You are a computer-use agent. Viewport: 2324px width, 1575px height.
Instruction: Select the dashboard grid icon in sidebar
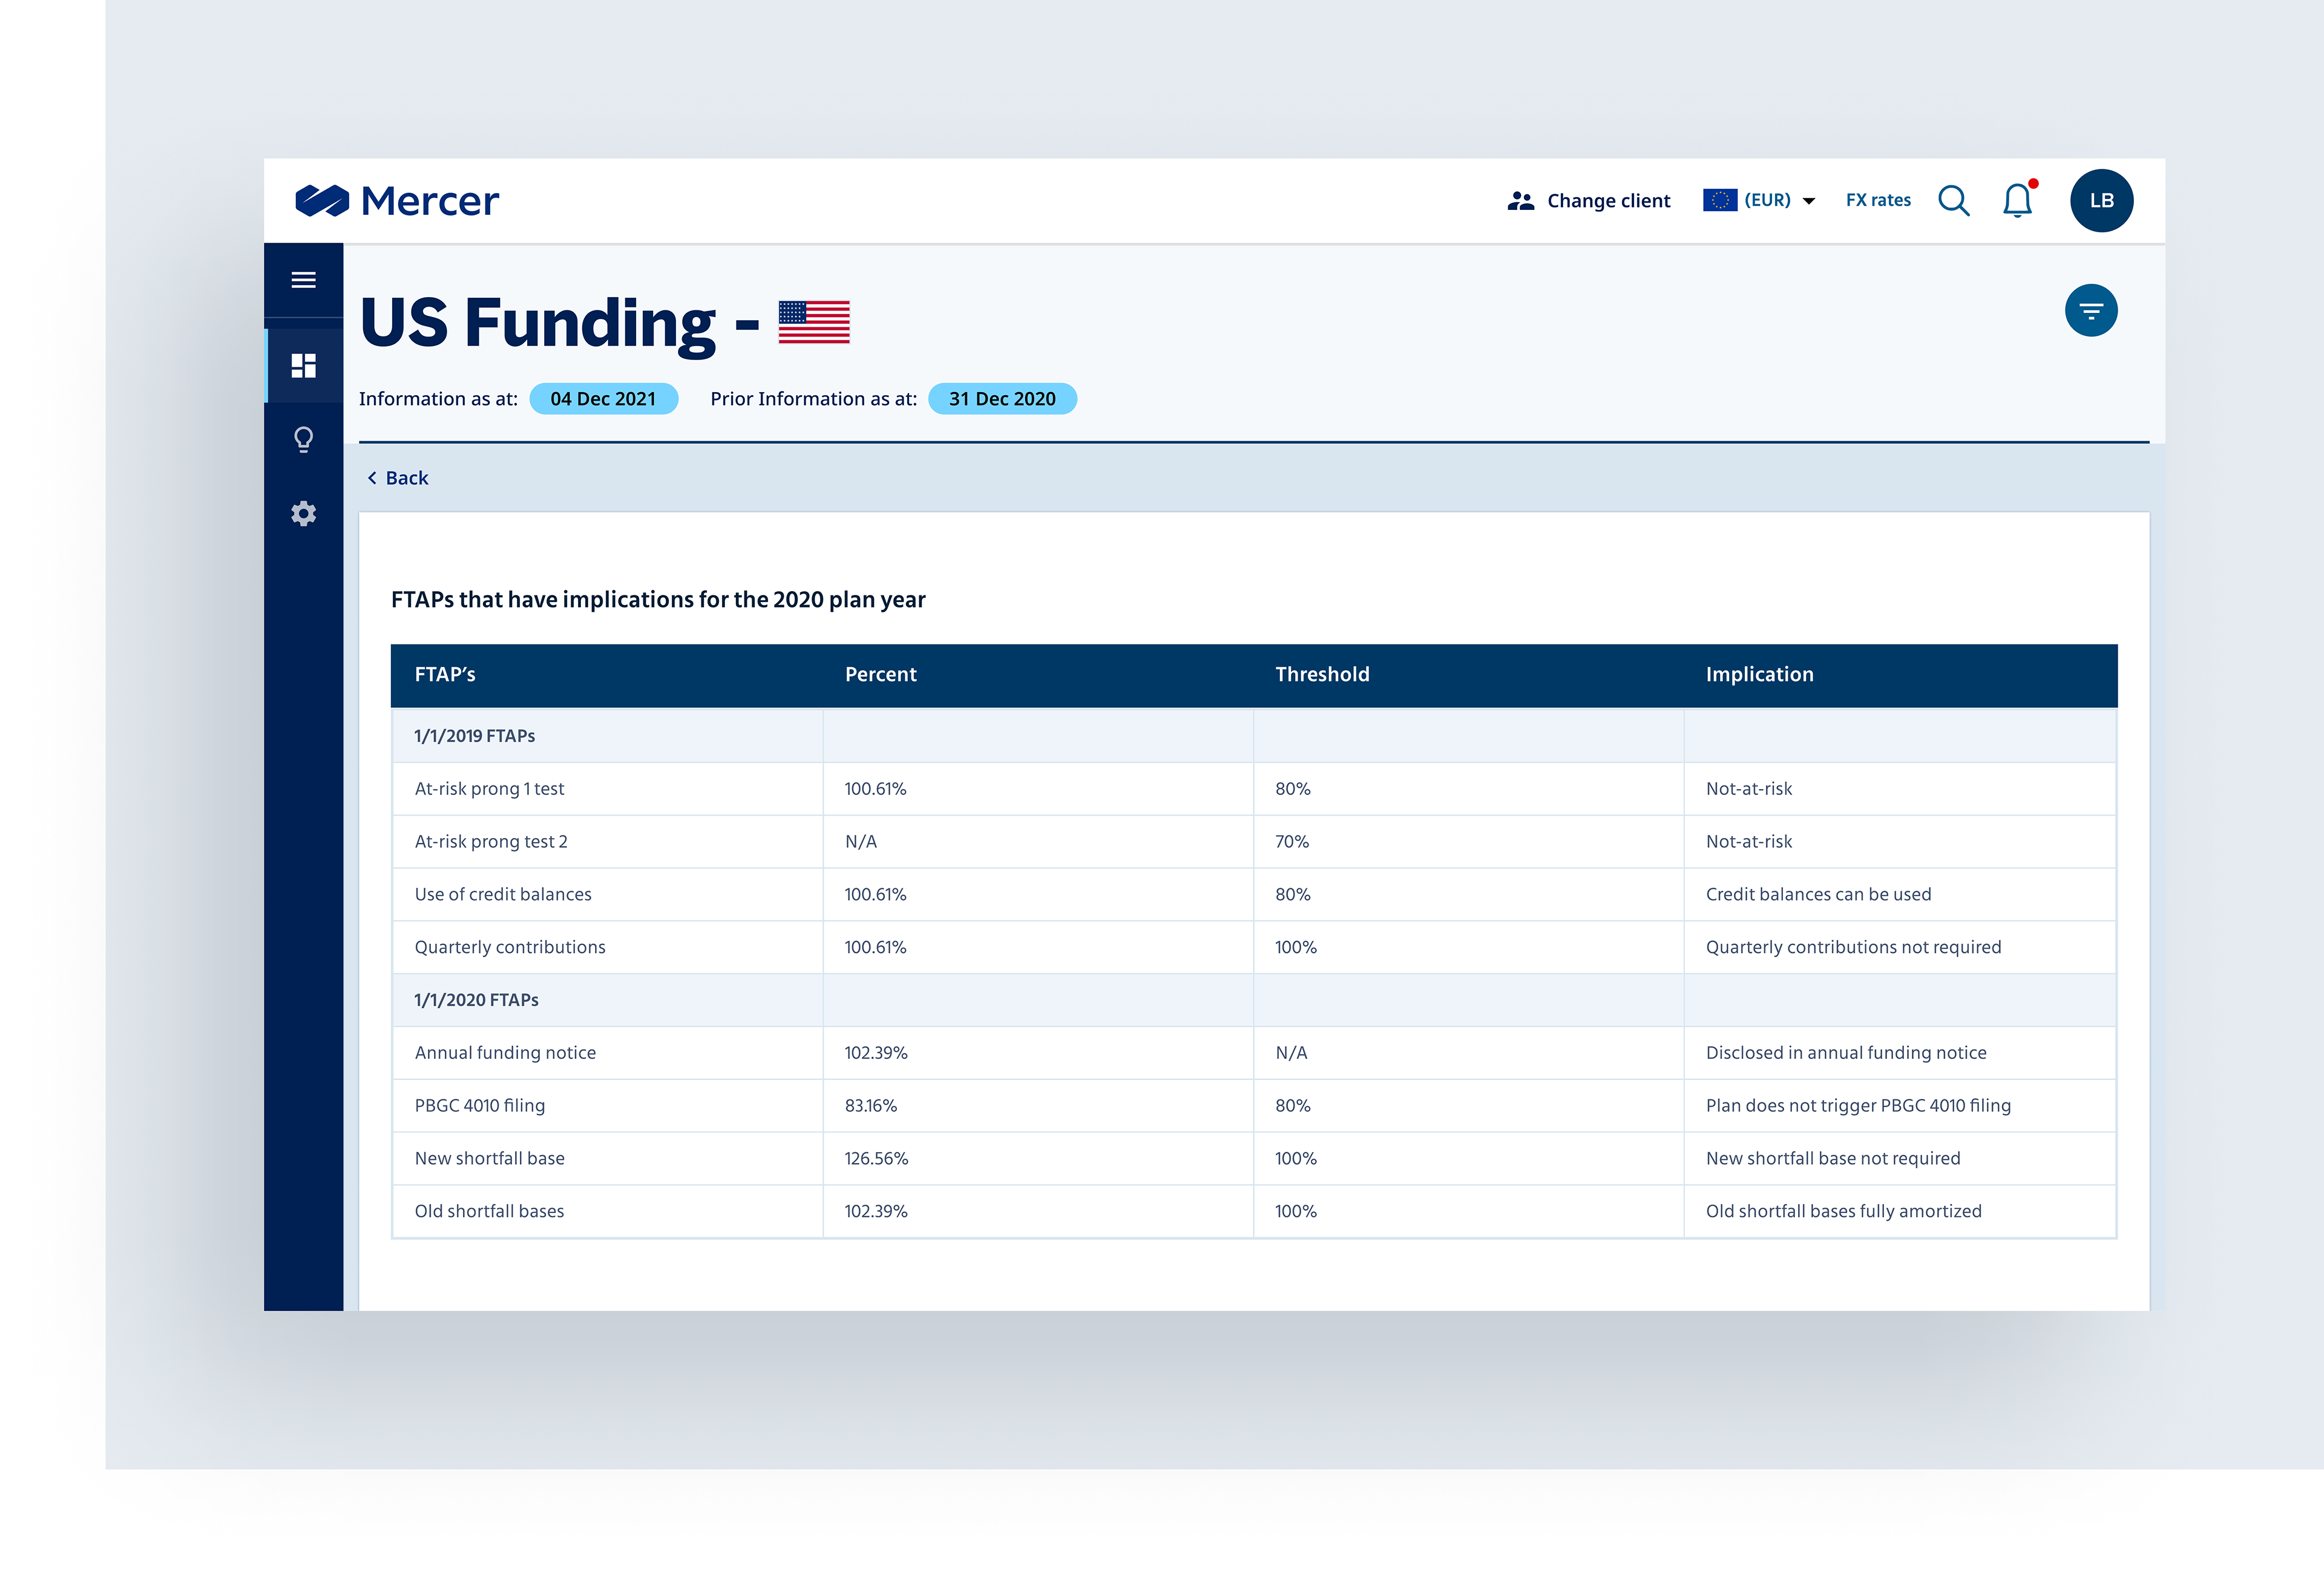click(303, 365)
